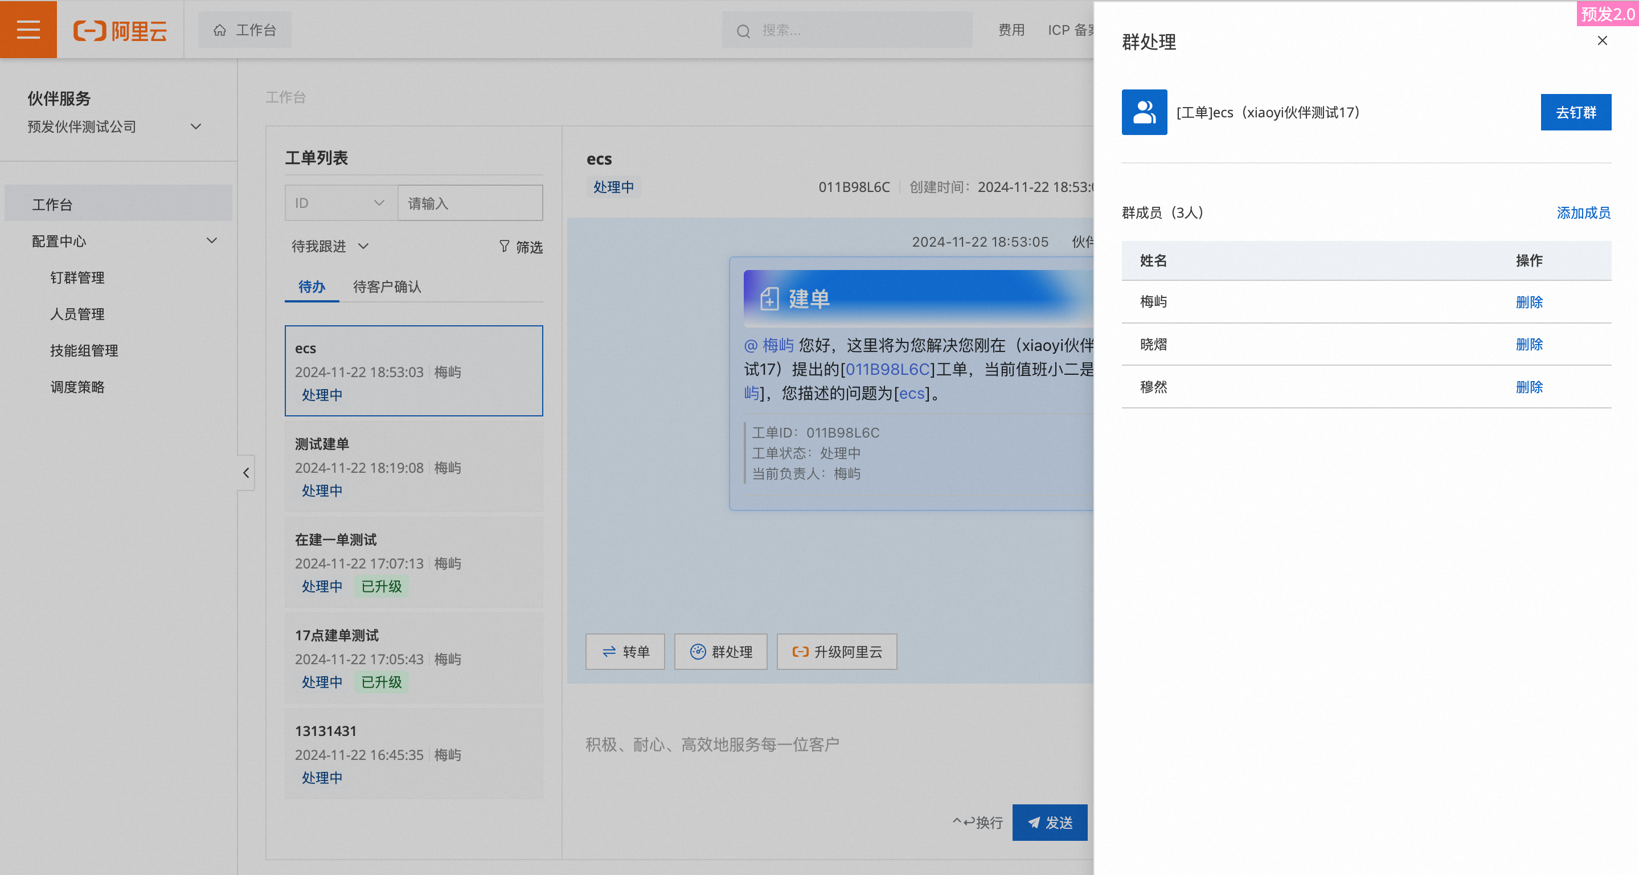Collapse the 配置中心 menu section
Screen dimensions: 1639x875
212,240
